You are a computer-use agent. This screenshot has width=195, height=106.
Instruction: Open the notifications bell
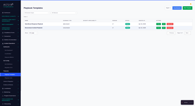(190, 4)
